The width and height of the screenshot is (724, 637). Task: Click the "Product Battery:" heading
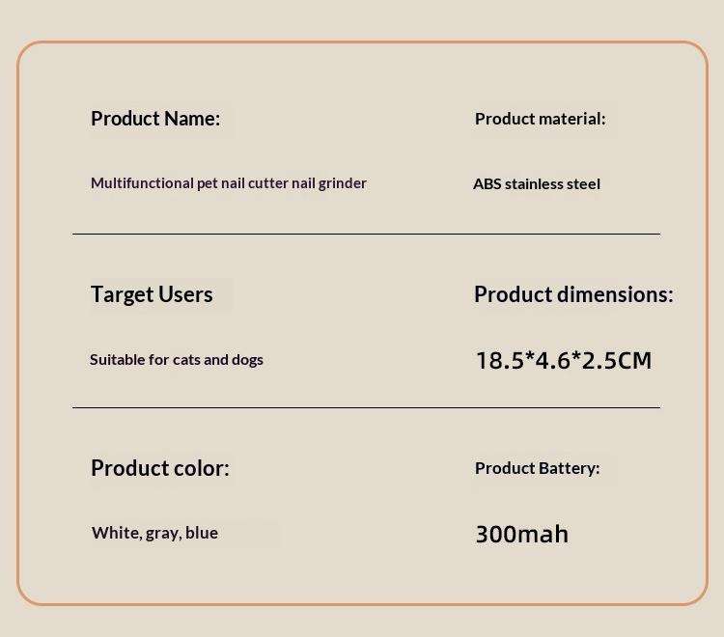click(x=537, y=468)
